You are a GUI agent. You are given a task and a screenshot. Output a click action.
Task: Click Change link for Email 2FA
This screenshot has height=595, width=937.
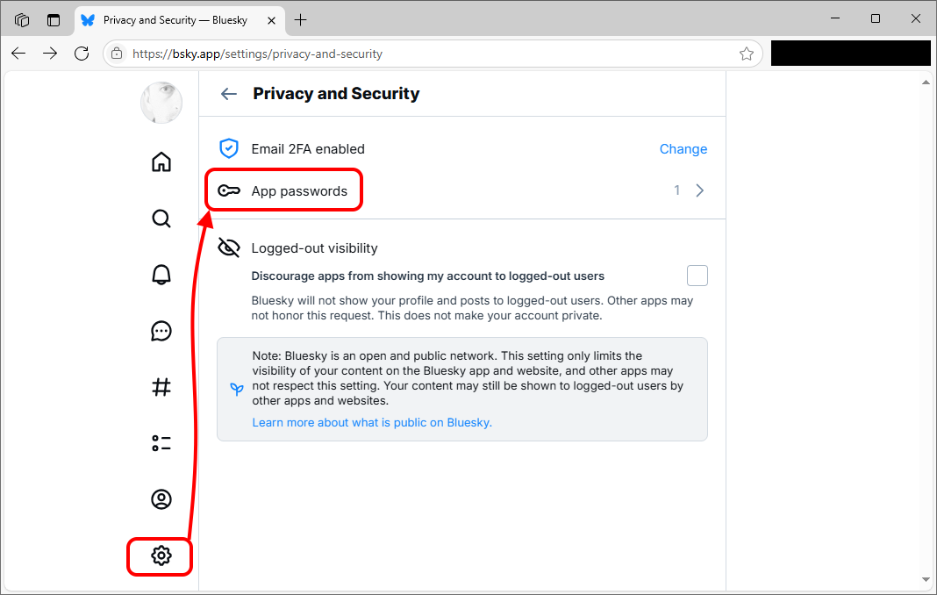[x=683, y=149]
